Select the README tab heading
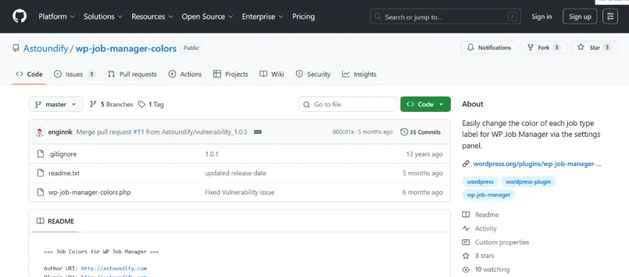 55,221
